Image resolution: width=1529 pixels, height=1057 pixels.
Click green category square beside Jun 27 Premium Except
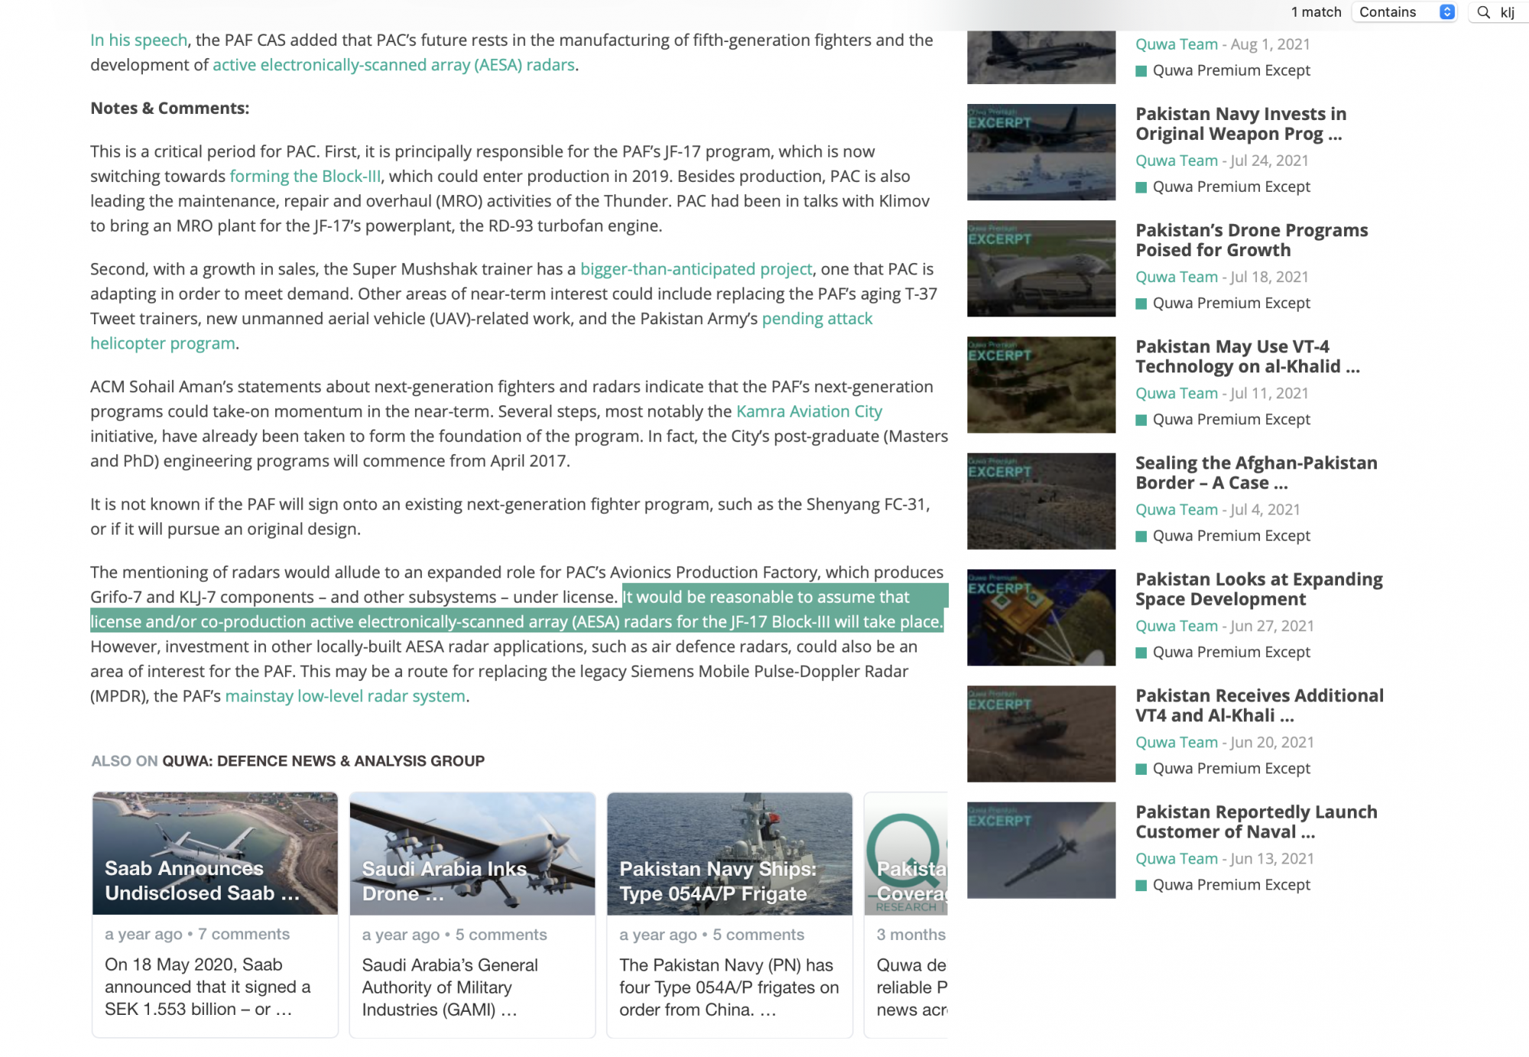pos(1141,652)
